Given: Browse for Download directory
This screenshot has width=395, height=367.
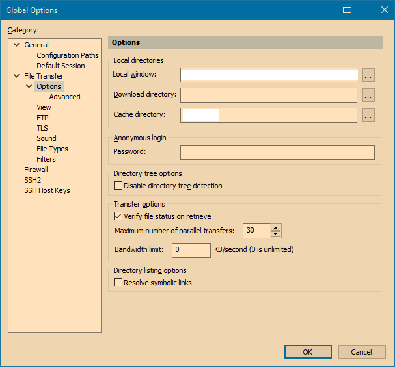Looking at the screenshot, I should [x=368, y=95].
